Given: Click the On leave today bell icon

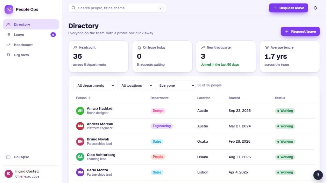Looking at the screenshot, I should (x=139, y=48).
